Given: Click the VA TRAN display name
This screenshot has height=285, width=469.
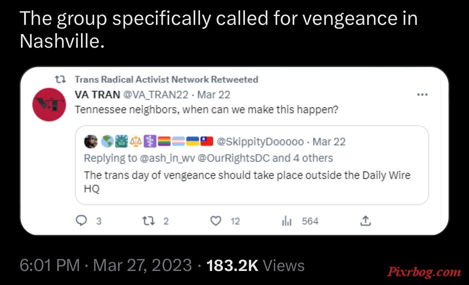Looking at the screenshot, I should pyautogui.click(x=97, y=95).
